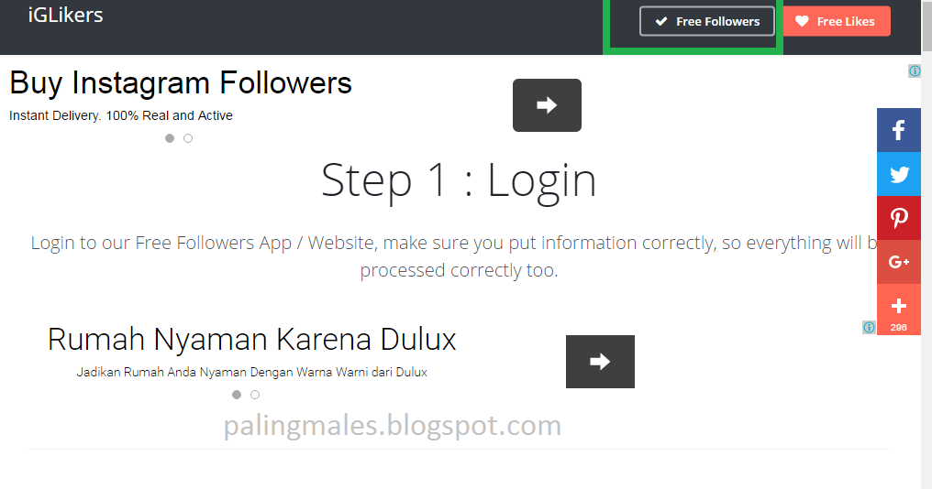Viewport: 932px width, 489px height.
Task: Click the Jadikan Rumah Anda Nyaman ad text
Action: 252,372
